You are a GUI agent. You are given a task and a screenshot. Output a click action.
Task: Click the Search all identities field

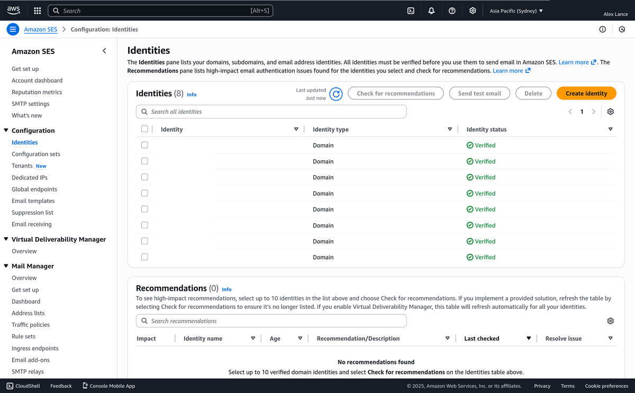pos(275,112)
